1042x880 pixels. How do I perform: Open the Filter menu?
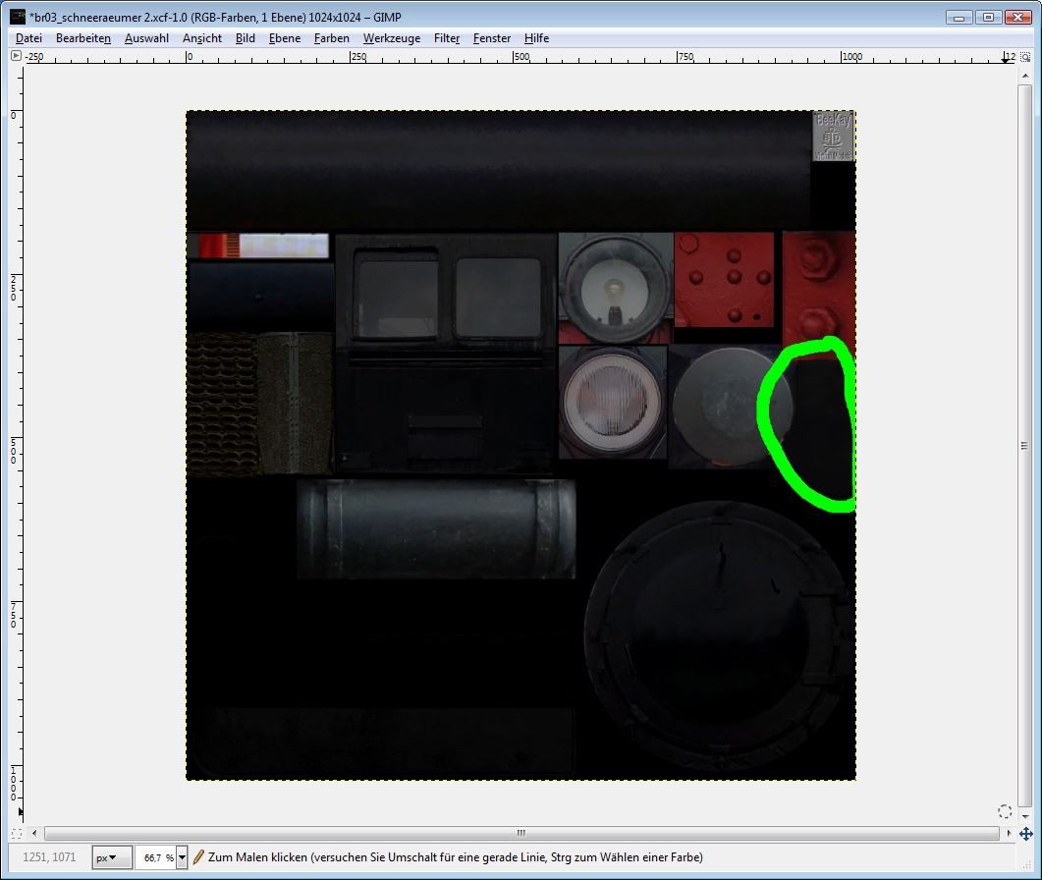447,38
